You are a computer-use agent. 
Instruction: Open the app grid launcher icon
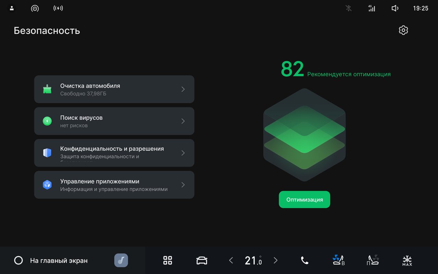(x=168, y=260)
